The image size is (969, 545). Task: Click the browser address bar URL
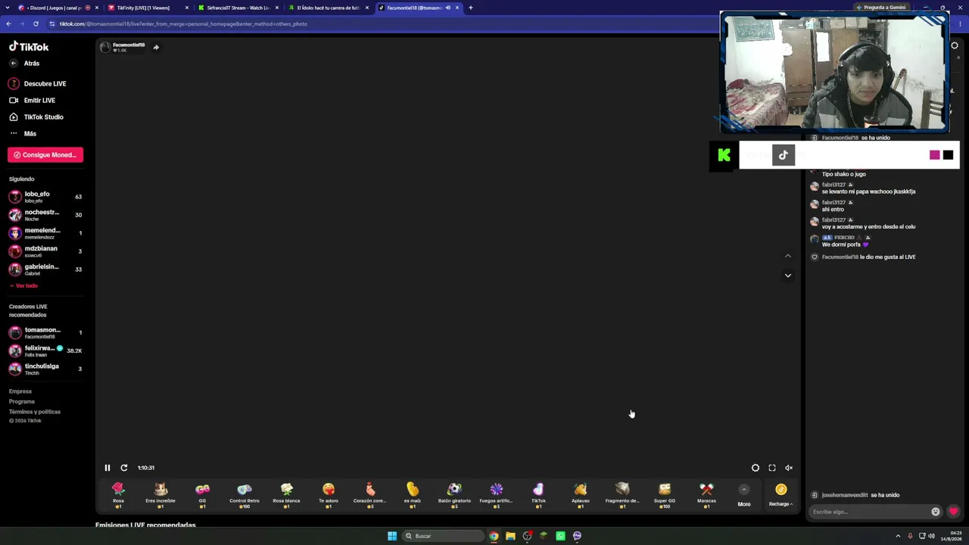[184, 24]
